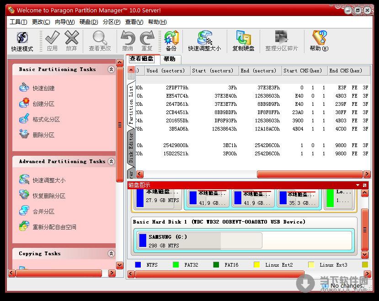Click the disk map vertical scrollbar thumb

[x=365, y=230]
